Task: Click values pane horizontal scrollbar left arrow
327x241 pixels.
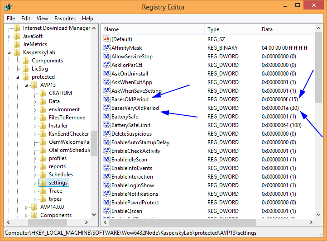Action: [105, 222]
